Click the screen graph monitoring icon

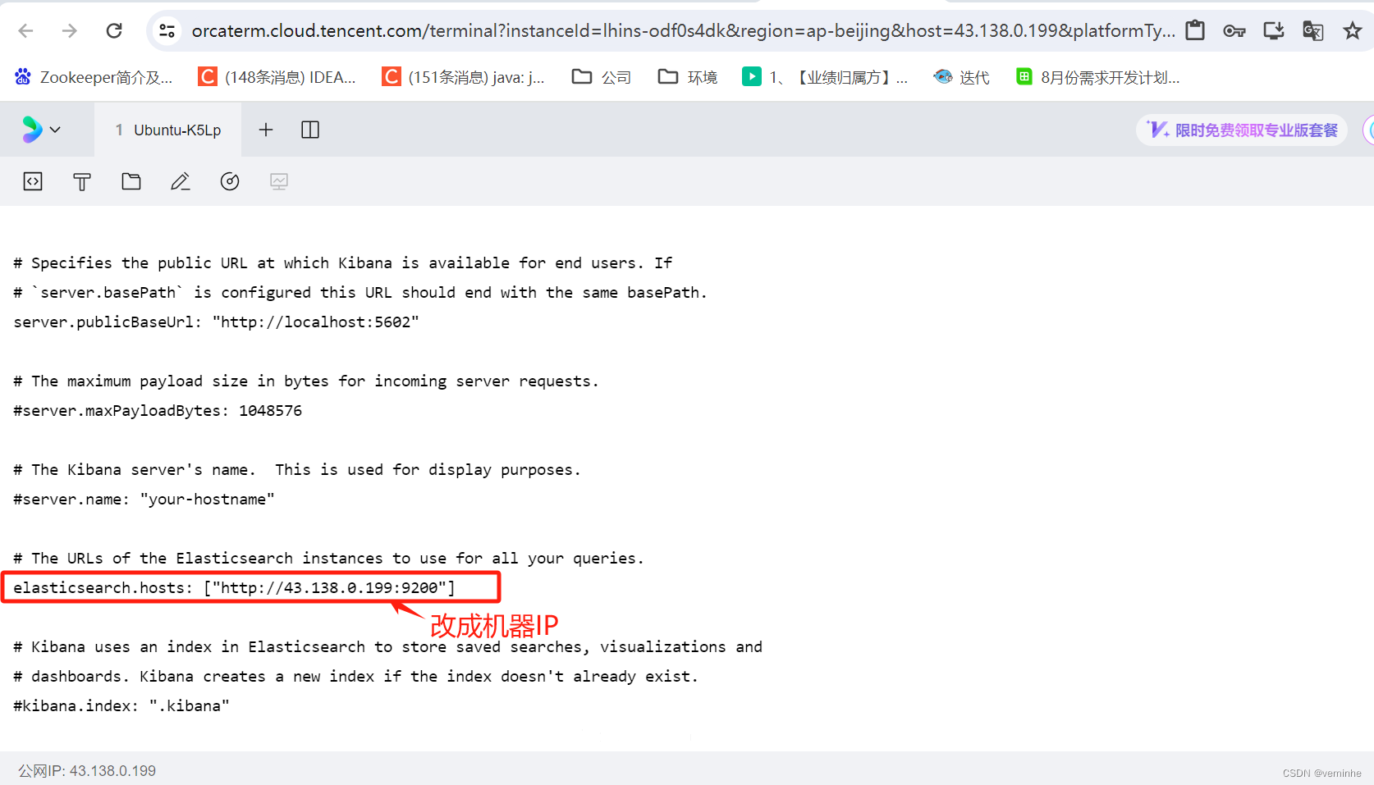(279, 181)
